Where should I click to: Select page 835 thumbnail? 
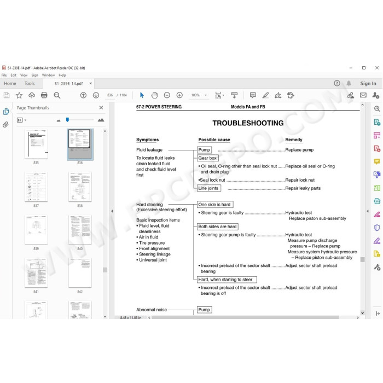point(36,144)
